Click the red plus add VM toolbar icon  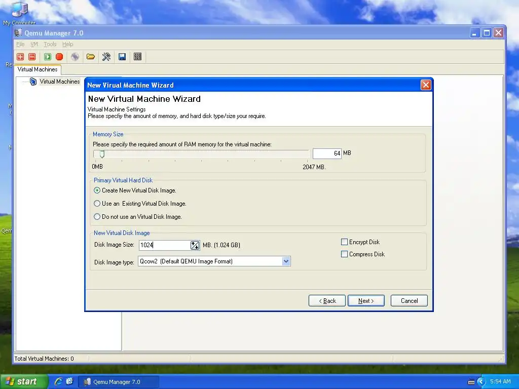(x=20, y=57)
